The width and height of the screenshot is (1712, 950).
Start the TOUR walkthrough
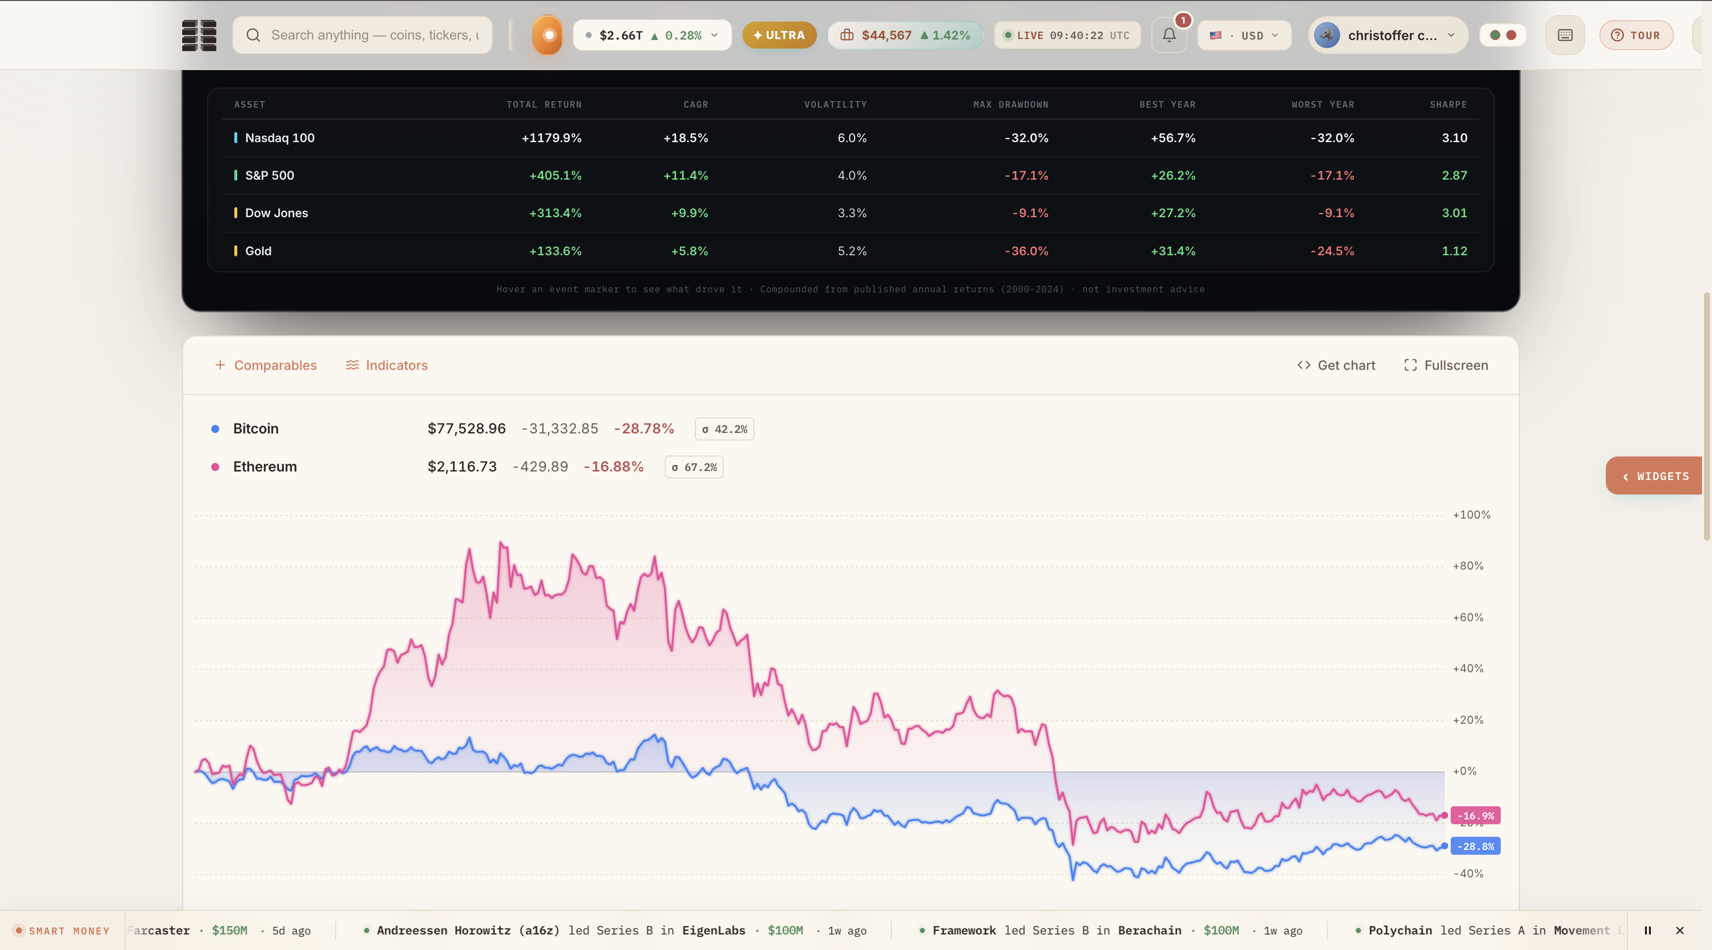(x=1635, y=35)
